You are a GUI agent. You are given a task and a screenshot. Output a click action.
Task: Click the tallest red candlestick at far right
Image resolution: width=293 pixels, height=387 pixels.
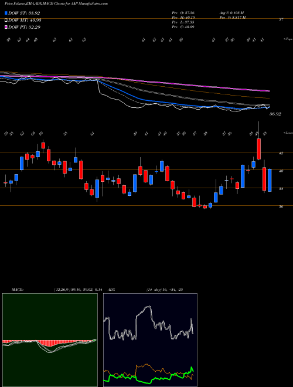[x=258, y=149]
